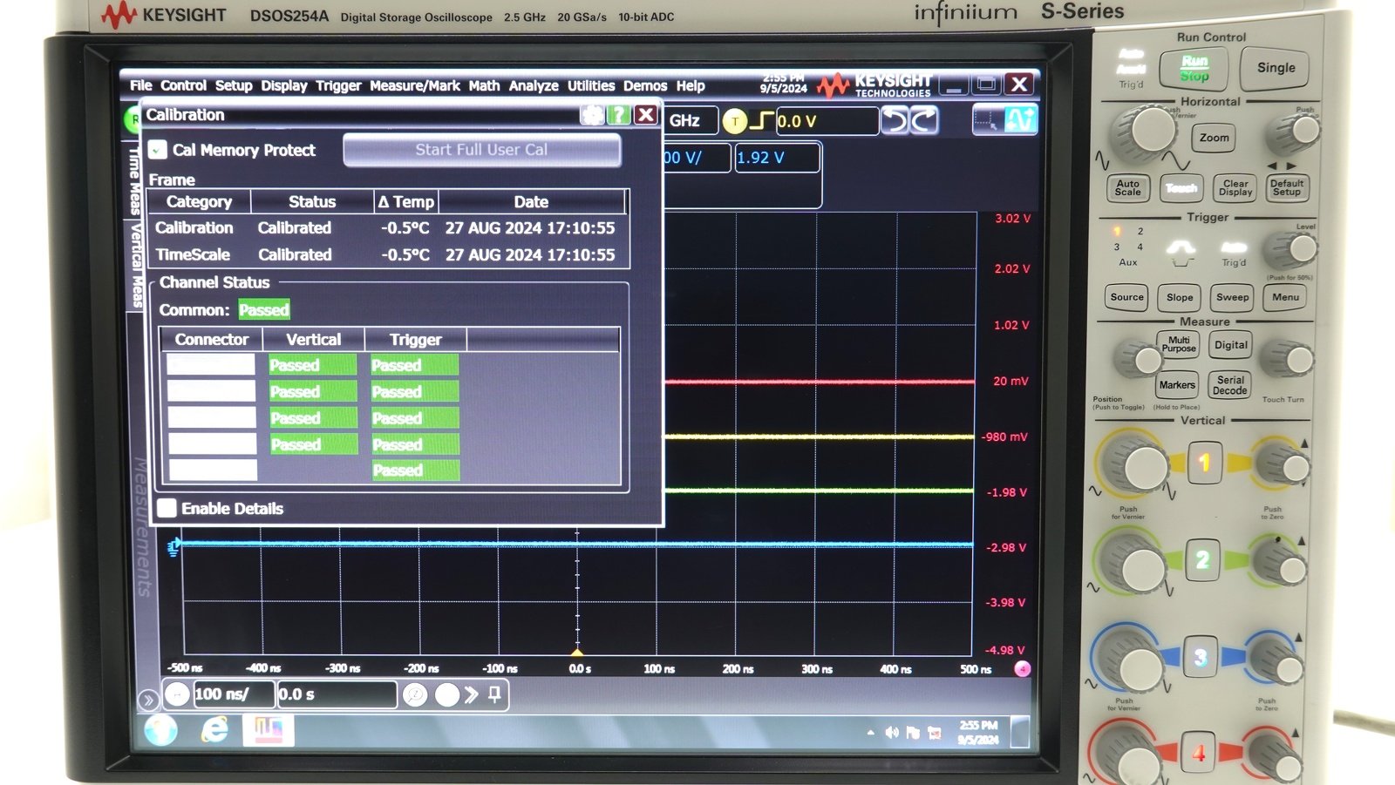Viewport: 1395px width, 785px height.
Task: Launch Internet Explorer from taskbar
Action: pos(214,730)
